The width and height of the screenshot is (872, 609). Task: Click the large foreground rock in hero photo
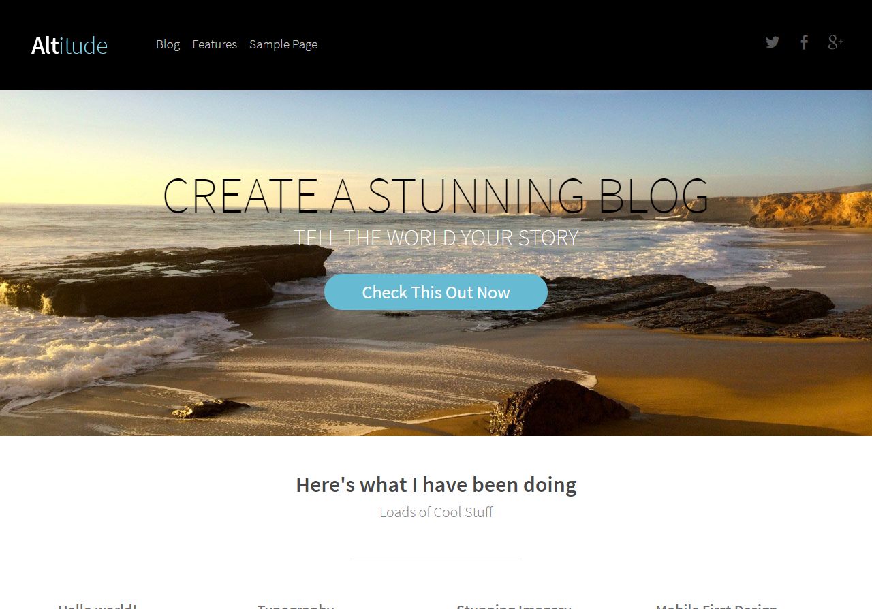559,407
